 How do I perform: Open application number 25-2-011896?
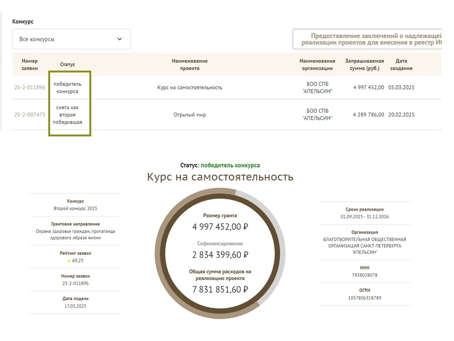[x=30, y=88]
